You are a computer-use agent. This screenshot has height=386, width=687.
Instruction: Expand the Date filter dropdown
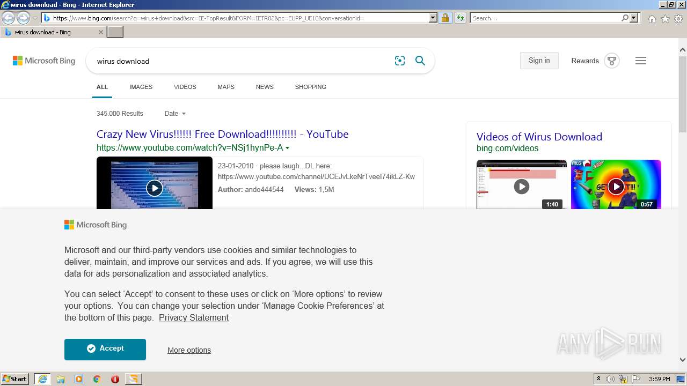175,114
